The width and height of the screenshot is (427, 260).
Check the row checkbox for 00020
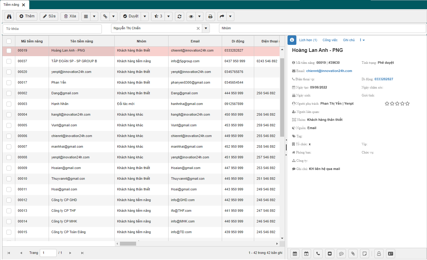[x=9, y=72]
